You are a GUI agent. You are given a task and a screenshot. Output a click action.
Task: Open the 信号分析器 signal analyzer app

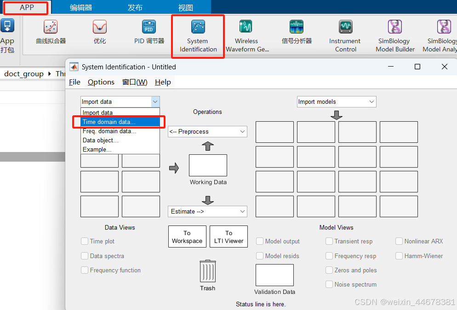click(297, 32)
